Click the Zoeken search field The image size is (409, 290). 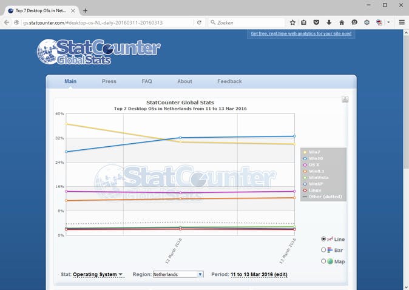point(246,22)
